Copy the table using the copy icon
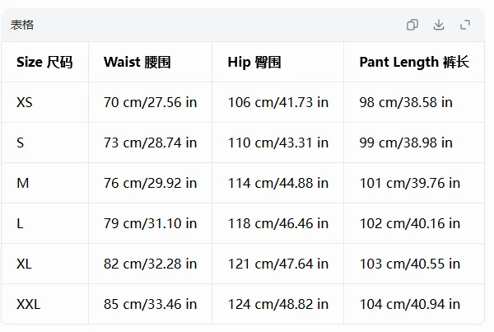The image size is (494, 332). point(412,25)
